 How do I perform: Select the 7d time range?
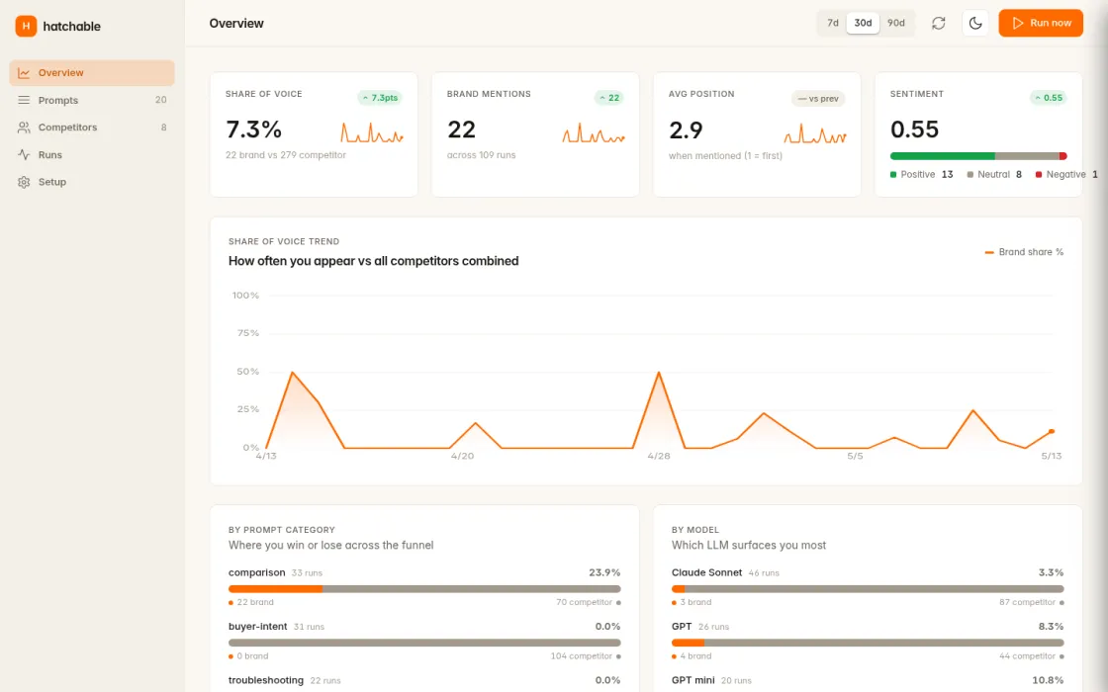pos(833,23)
